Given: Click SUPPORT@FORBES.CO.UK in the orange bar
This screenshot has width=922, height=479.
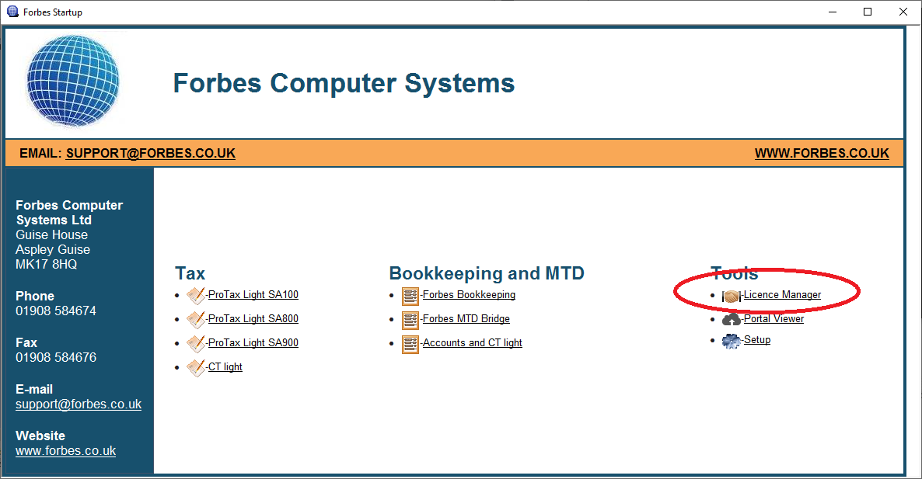Looking at the screenshot, I should (151, 153).
